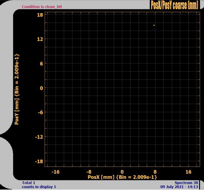Click the 18 tick label on Y axis
This screenshot has height=190, width=204.
pyautogui.click(x=40, y=15)
